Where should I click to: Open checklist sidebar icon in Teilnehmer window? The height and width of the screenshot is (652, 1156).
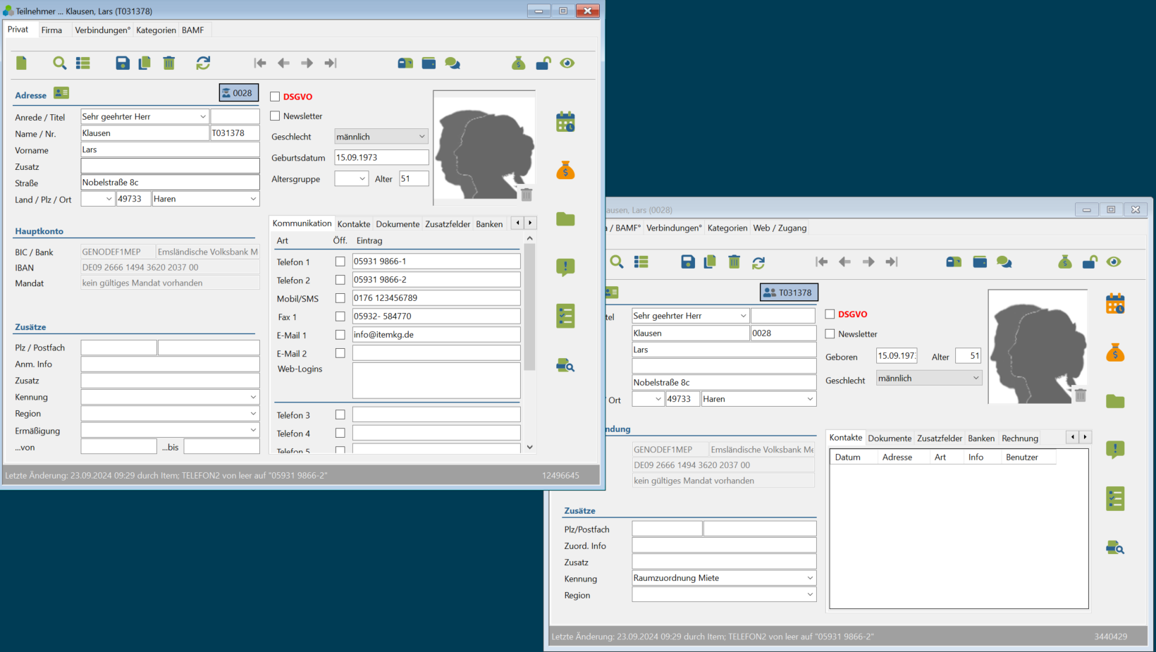point(565,316)
